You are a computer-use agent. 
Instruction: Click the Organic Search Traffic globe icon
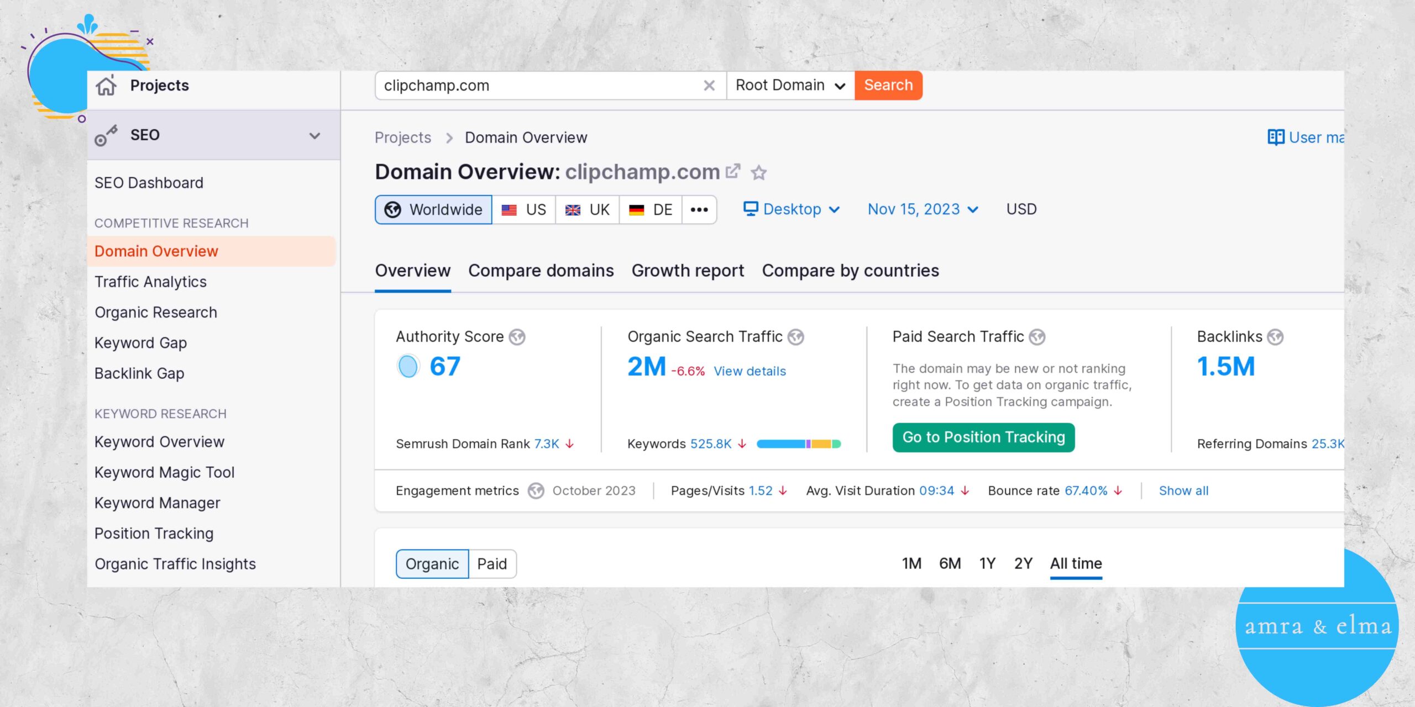(796, 337)
